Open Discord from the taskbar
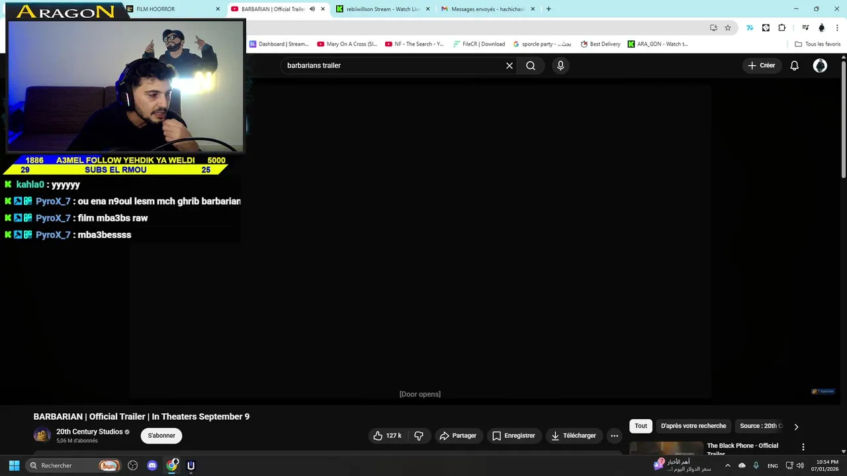Viewport: 847px width, 476px height. coord(152,465)
